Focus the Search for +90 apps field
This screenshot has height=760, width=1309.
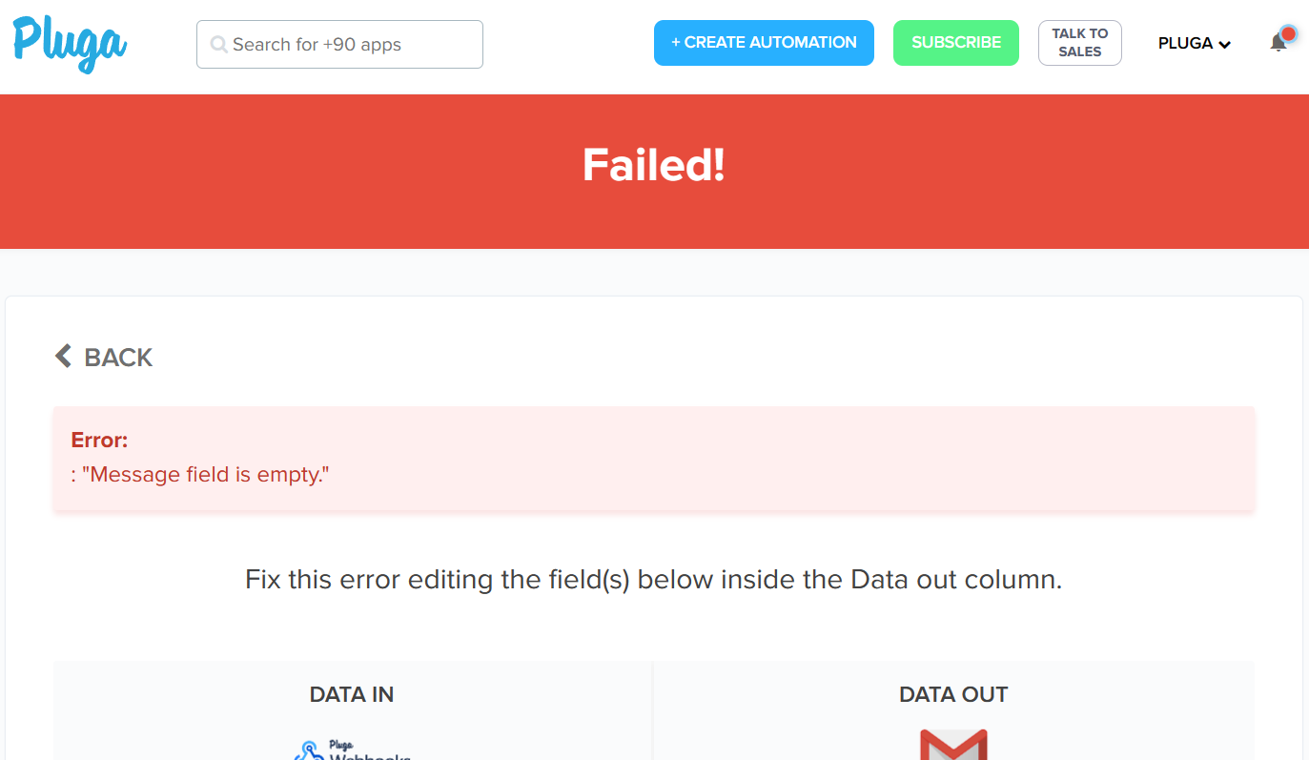pyautogui.click(x=339, y=45)
